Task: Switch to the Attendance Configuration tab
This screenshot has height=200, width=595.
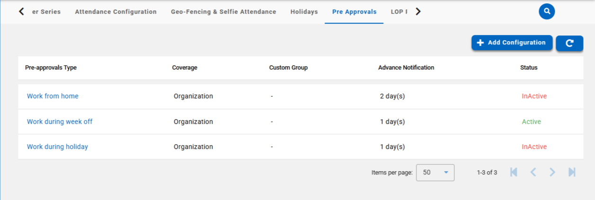Action: click(x=116, y=12)
